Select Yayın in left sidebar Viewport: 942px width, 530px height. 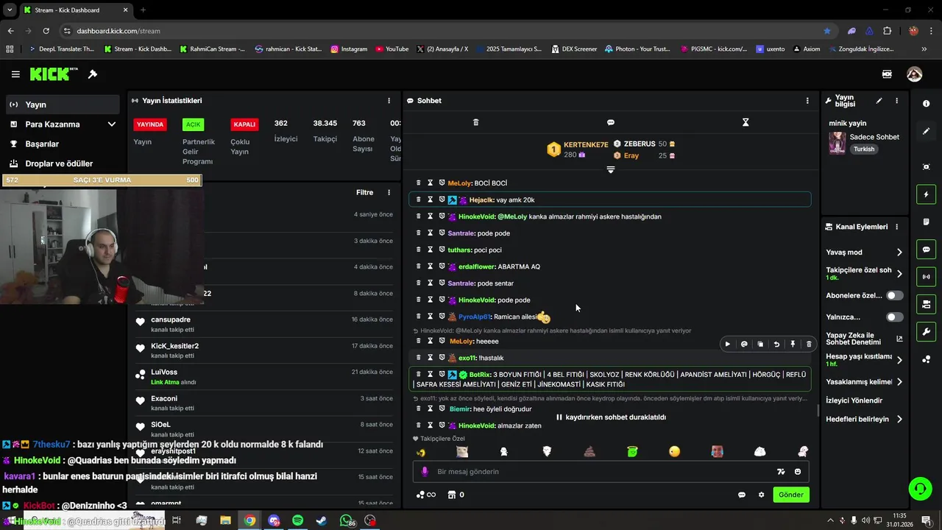(63, 105)
